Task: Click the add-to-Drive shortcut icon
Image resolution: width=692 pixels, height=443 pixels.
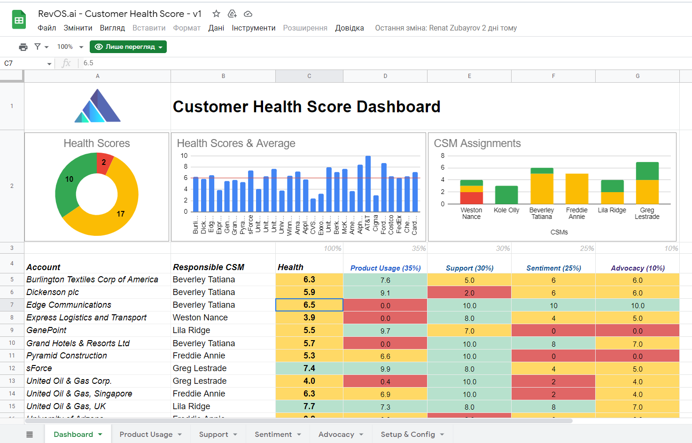Action: 232,14
